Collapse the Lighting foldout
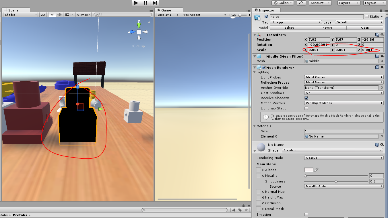Image resolution: width=388 pixels, height=218 pixels. pyautogui.click(x=255, y=72)
